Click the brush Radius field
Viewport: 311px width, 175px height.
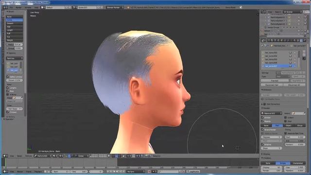[x=14, y=45]
